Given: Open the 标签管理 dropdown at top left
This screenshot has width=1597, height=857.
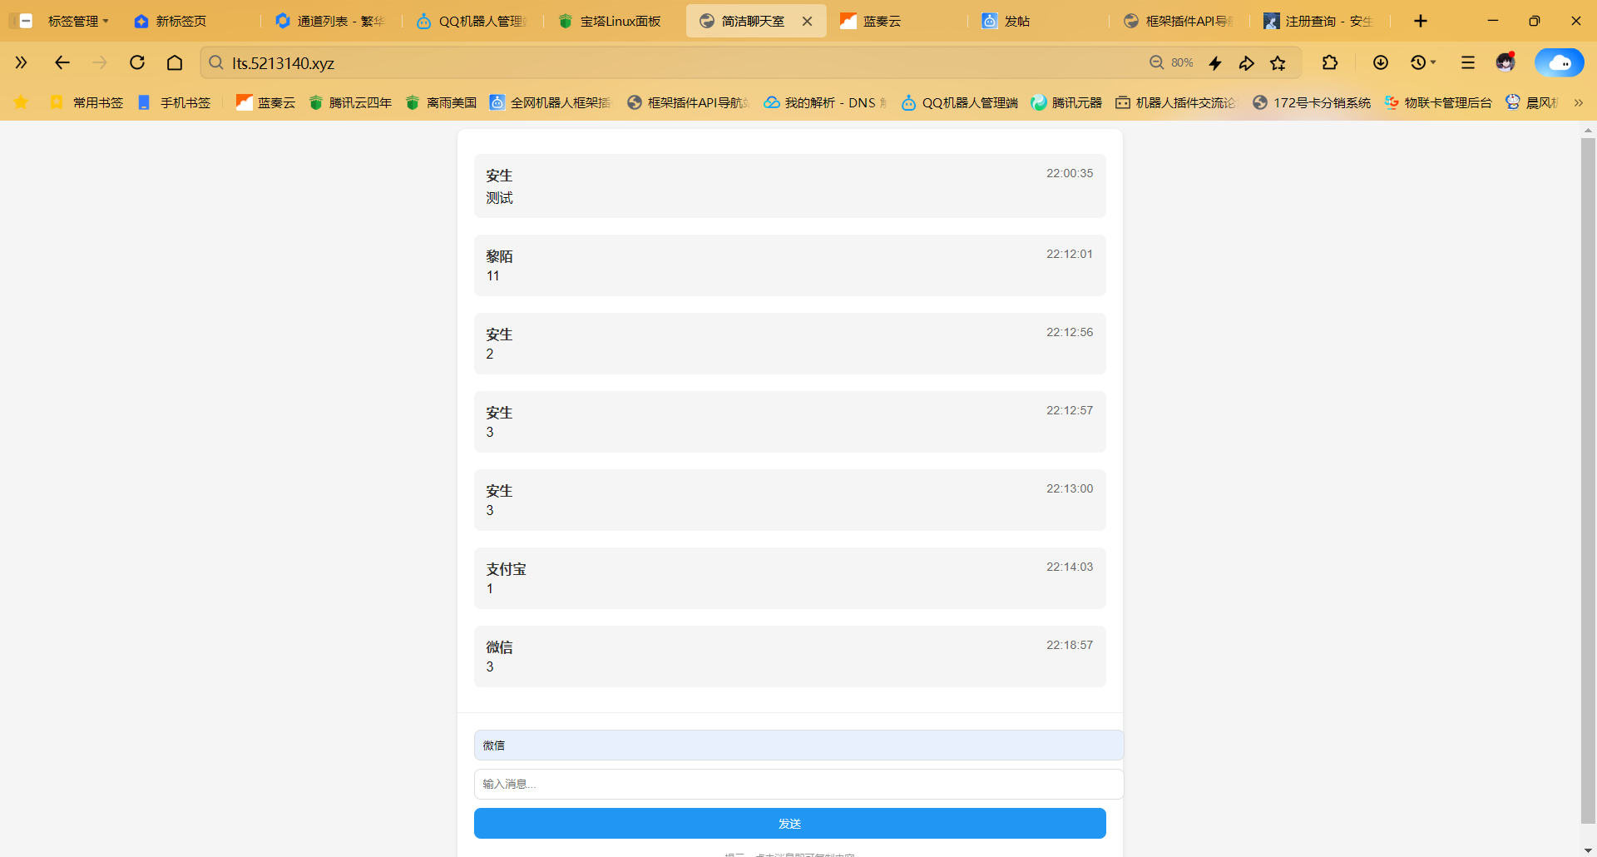Looking at the screenshot, I should (78, 20).
